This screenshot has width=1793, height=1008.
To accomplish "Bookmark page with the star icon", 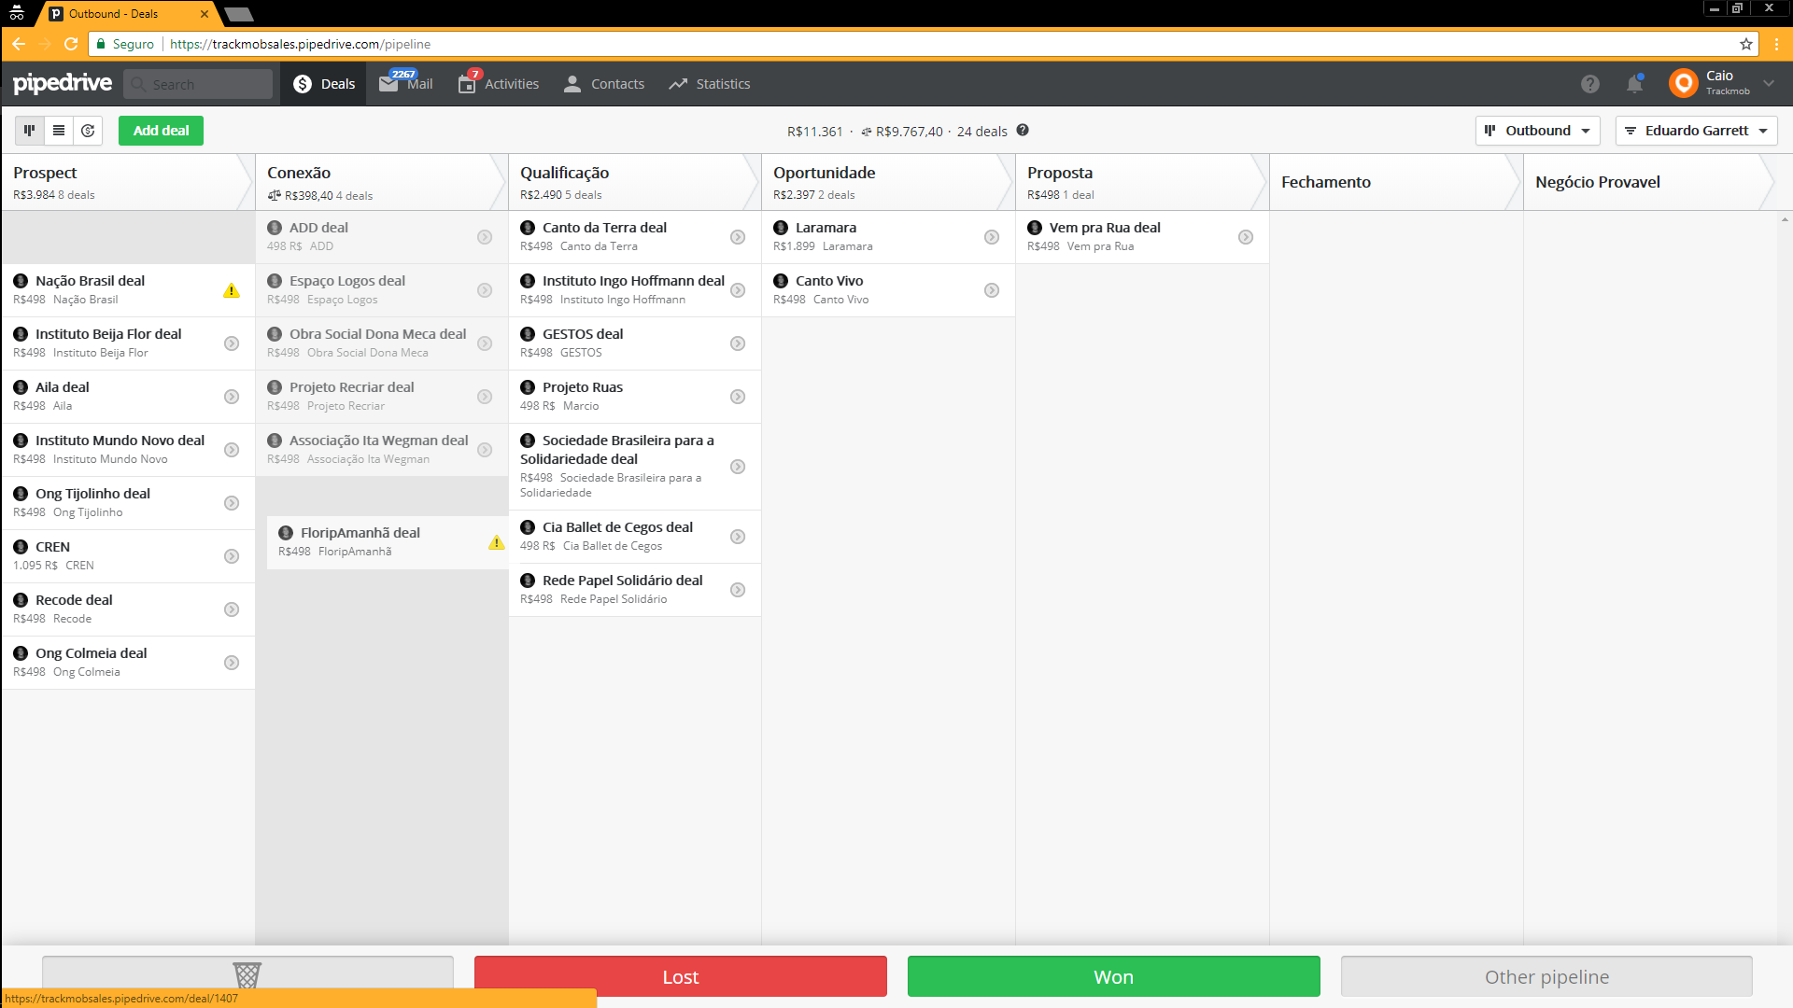I will pyautogui.click(x=1745, y=44).
